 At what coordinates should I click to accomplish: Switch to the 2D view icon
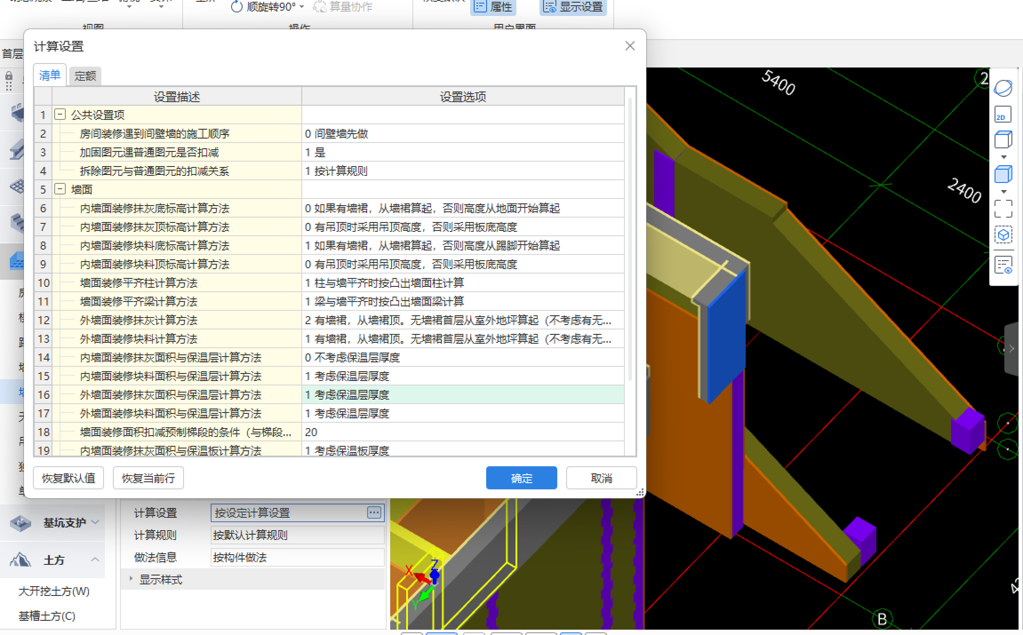coord(1003,115)
